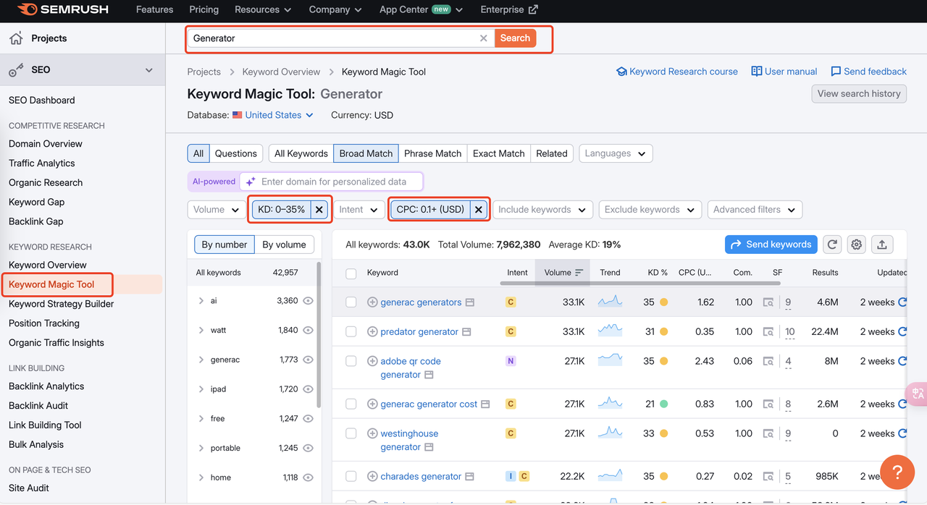This screenshot has height=505, width=927.
Task: Remove the KD: 0–35% filter
Action: 319,210
